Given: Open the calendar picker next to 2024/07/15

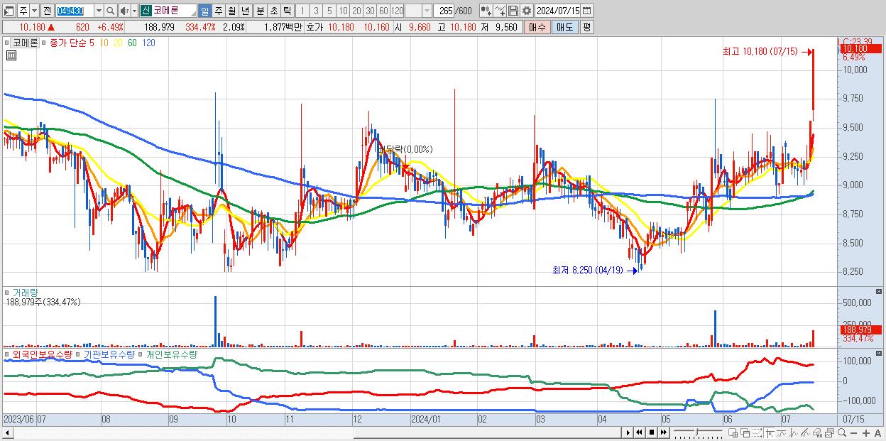Looking at the screenshot, I should pyautogui.click(x=586, y=11).
